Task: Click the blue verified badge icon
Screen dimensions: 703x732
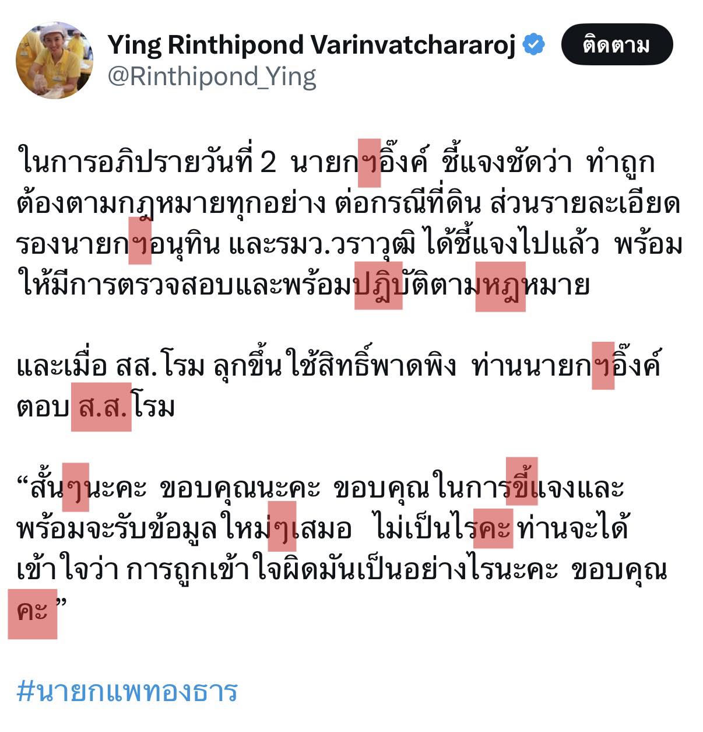Action: point(534,45)
